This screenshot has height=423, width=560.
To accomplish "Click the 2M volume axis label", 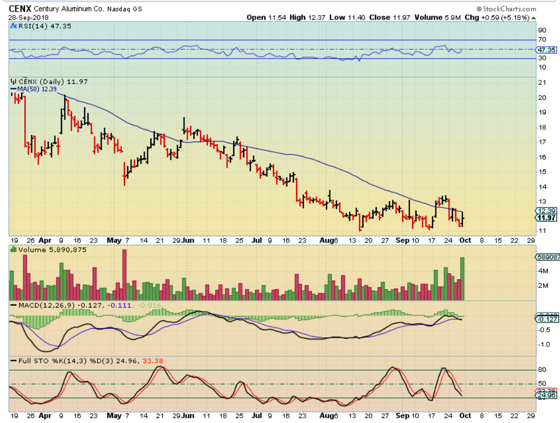I will [x=543, y=285].
